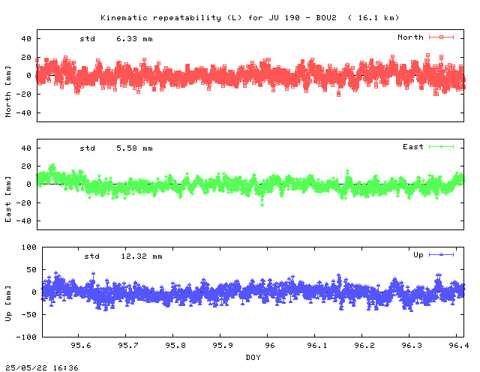Click the x-axis tick label 96.1
This screenshot has height=372, width=480.
coord(316,345)
